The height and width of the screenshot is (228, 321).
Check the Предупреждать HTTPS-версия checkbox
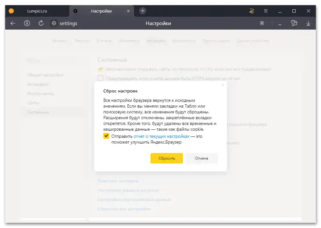pos(100,78)
